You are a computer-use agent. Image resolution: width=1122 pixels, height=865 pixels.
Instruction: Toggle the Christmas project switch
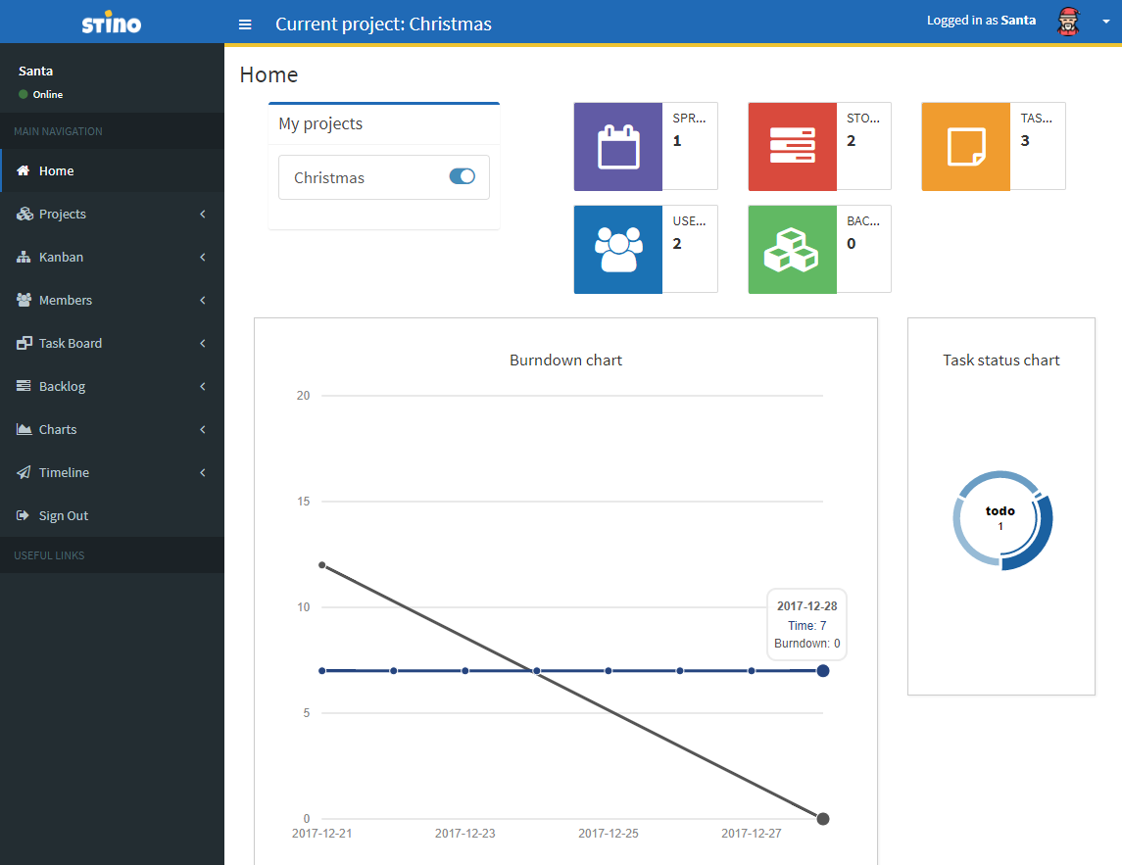[x=463, y=176]
